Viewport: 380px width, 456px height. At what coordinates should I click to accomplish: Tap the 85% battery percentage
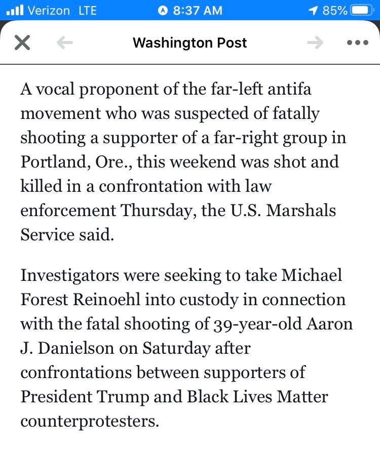click(x=335, y=10)
